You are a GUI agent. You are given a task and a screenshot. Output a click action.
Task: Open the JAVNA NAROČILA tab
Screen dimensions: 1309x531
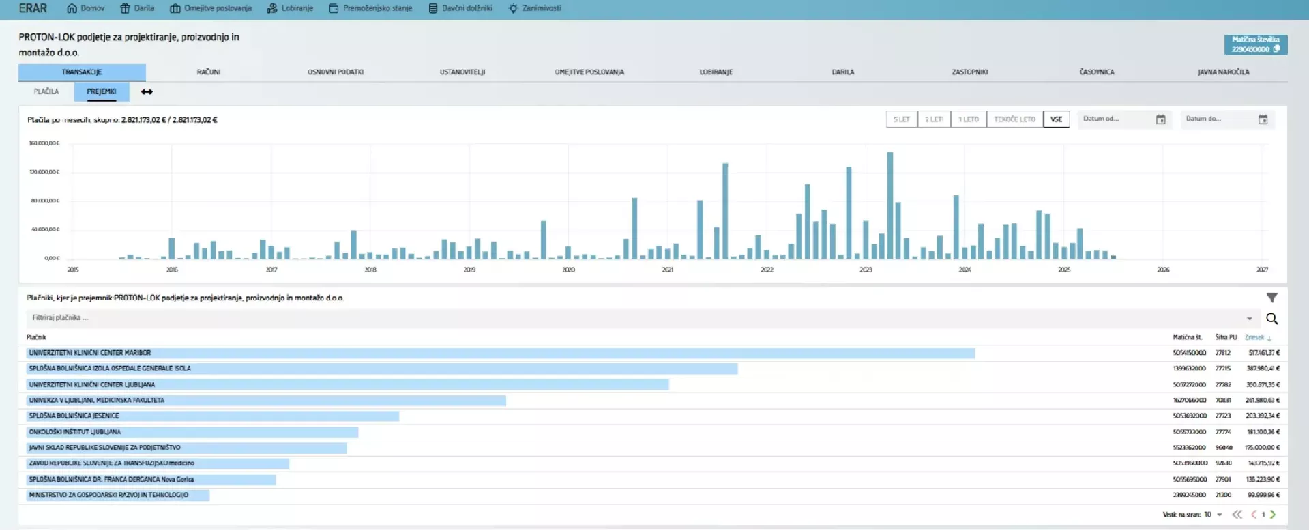1223,72
